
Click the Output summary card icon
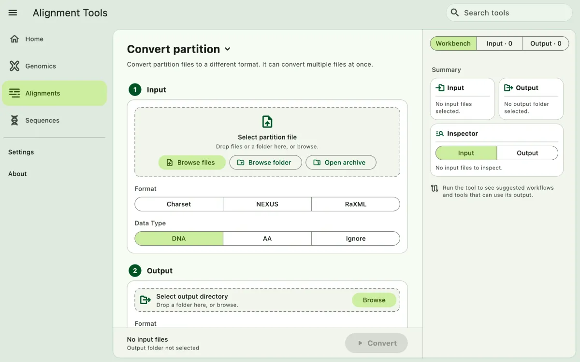tap(508, 88)
